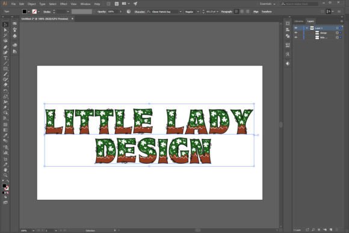The height and width of the screenshot is (233, 349).
Task: Select the Type tool
Action: click(x=5, y=58)
